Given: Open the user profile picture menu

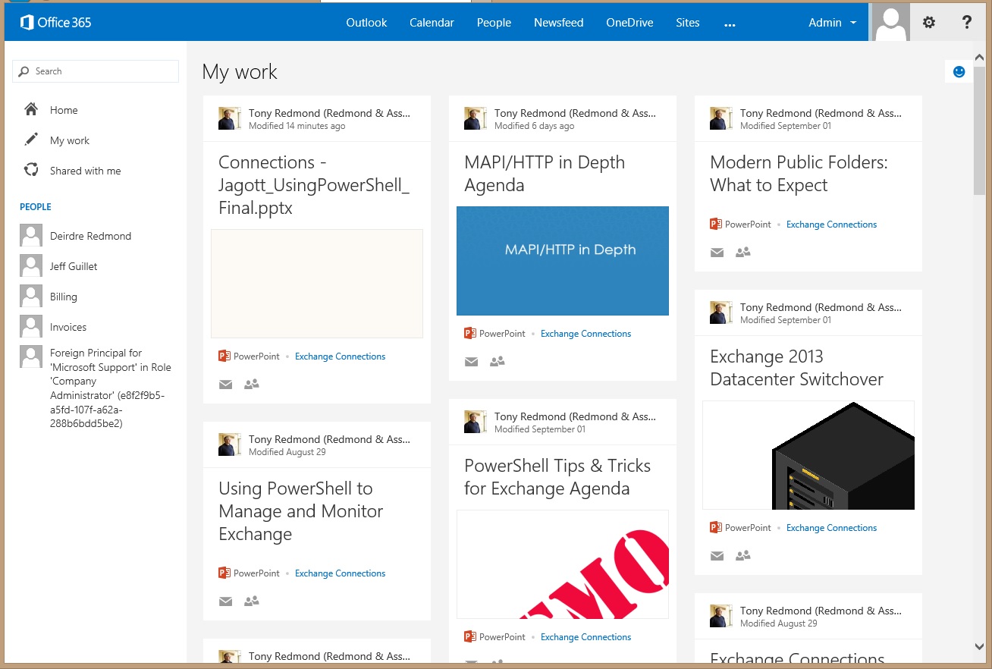Looking at the screenshot, I should (x=890, y=23).
